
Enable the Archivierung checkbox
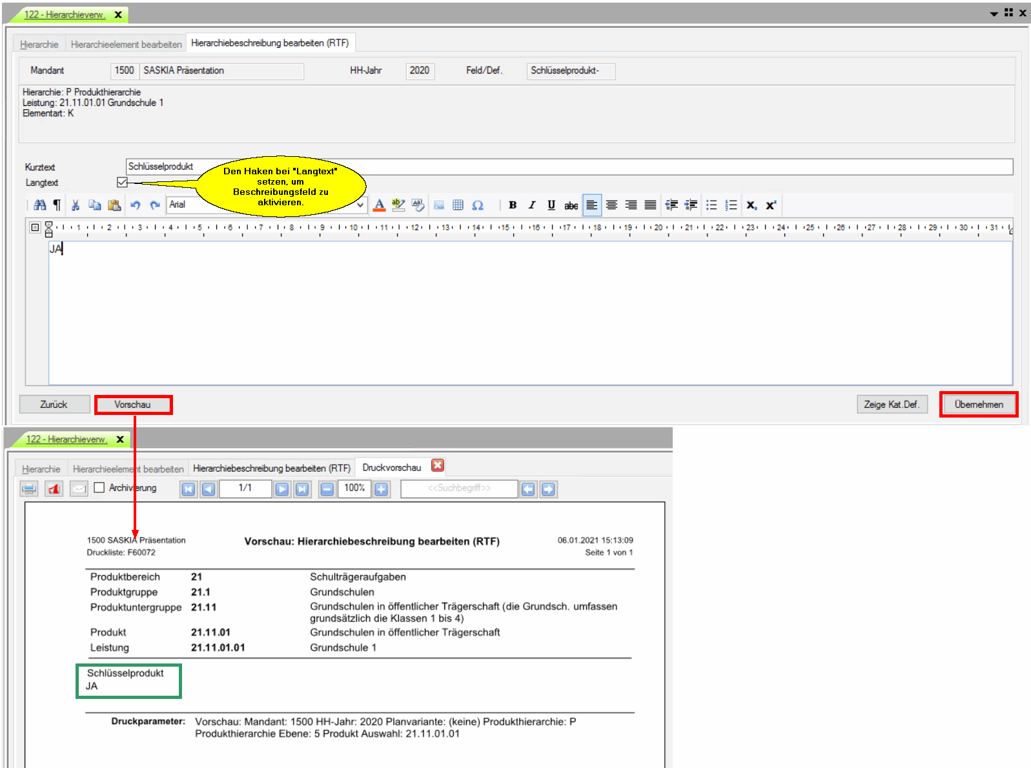(99, 488)
